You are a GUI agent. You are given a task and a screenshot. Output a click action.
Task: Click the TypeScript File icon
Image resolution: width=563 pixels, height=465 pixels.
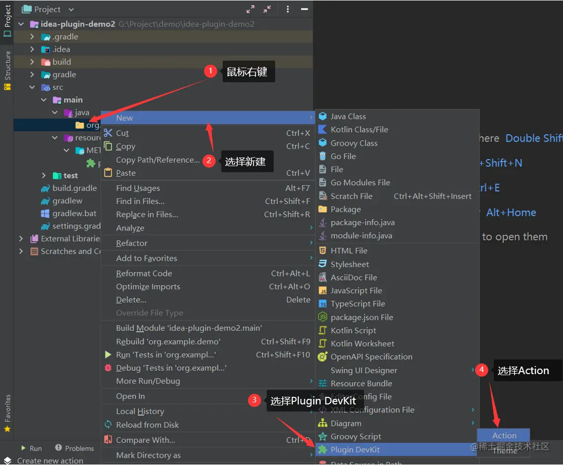coord(323,304)
